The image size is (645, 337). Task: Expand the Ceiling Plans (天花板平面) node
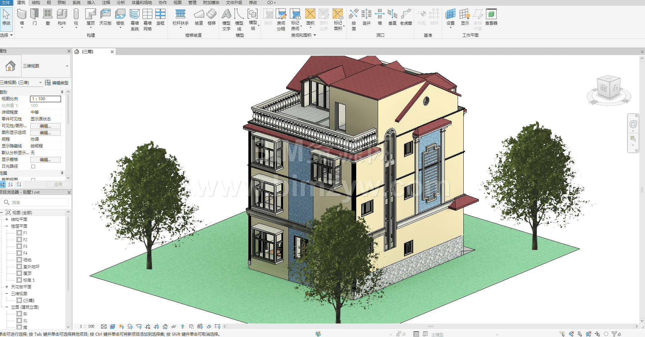(6, 287)
